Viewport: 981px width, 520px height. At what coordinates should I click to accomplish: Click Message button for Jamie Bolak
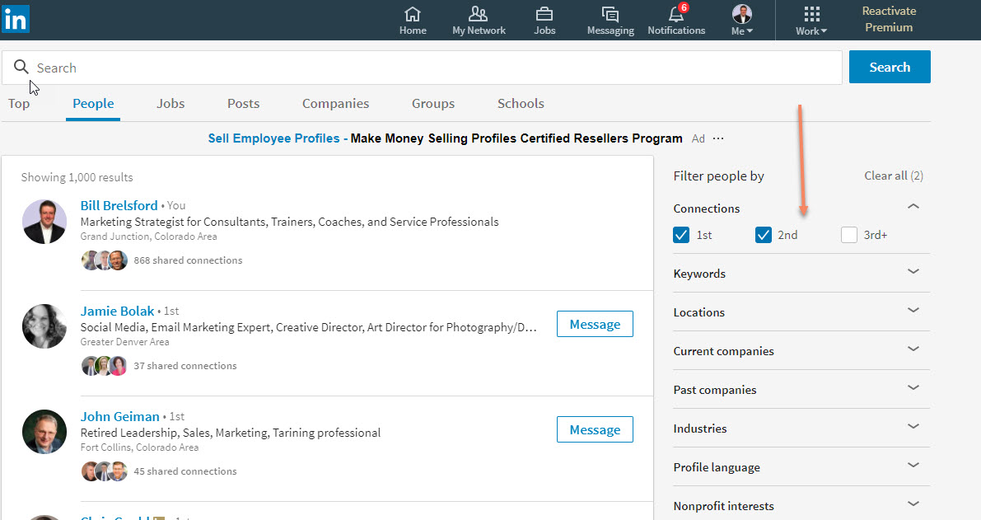coord(595,324)
